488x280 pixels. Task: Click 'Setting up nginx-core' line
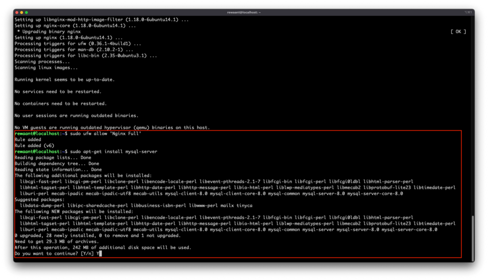(x=75, y=26)
